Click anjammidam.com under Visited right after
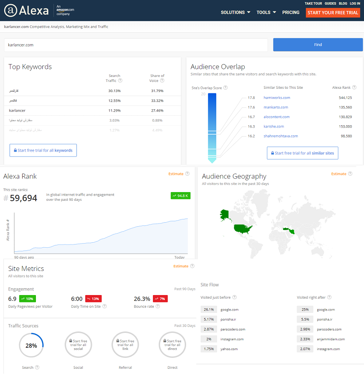364x377 pixels. 331,339
